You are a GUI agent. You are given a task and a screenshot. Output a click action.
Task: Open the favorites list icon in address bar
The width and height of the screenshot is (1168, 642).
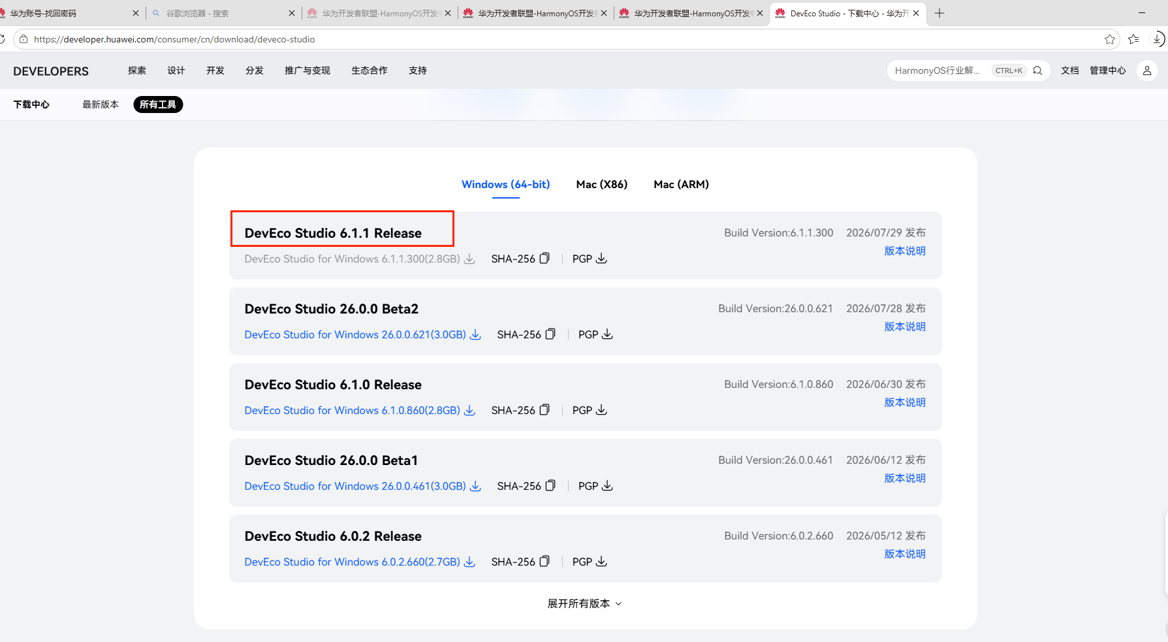coord(1133,39)
